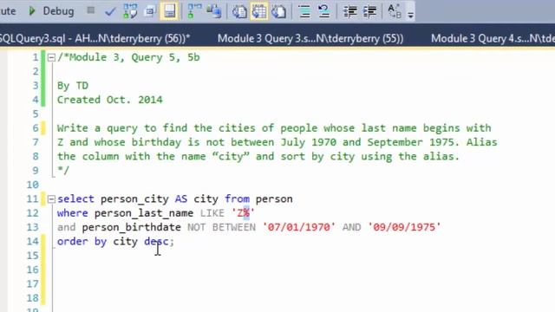This screenshot has width=555, height=312.
Task: Select Results to Text icon
Action: point(239,11)
